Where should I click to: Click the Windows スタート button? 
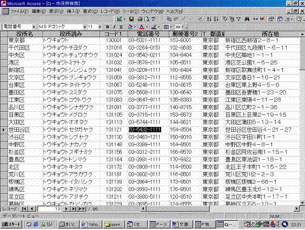coord(11,225)
